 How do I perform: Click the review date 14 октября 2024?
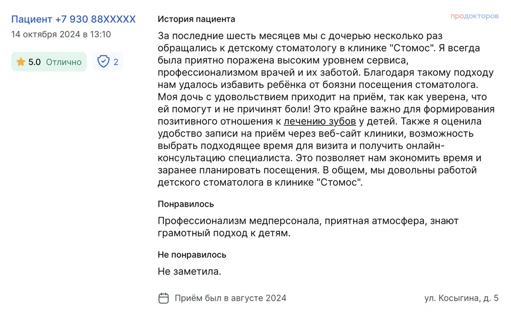61,35
